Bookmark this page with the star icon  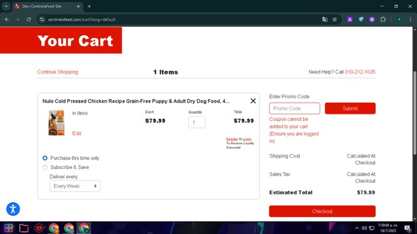pyautogui.click(x=335, y=19)
